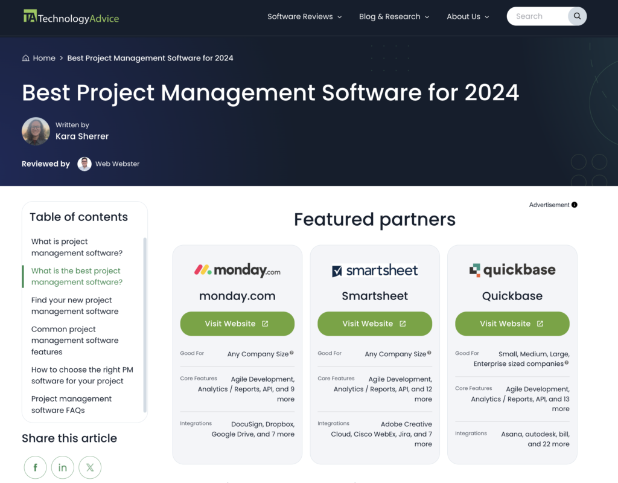The image size is (618, 483).
Task: Open the About Us dropdown
Action: tap(468, 16)
